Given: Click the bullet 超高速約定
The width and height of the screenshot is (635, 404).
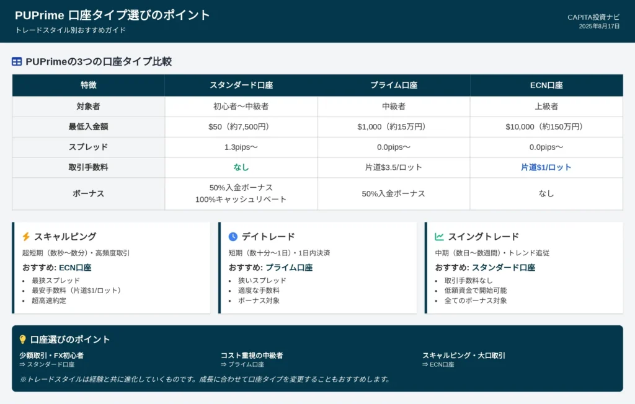Looking at the screenshot, I should pyautogui.click(x=49, y=301).
